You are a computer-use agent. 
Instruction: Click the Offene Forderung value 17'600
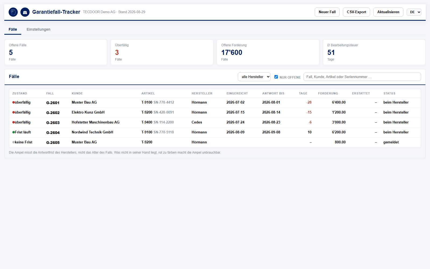coord(232,52)
